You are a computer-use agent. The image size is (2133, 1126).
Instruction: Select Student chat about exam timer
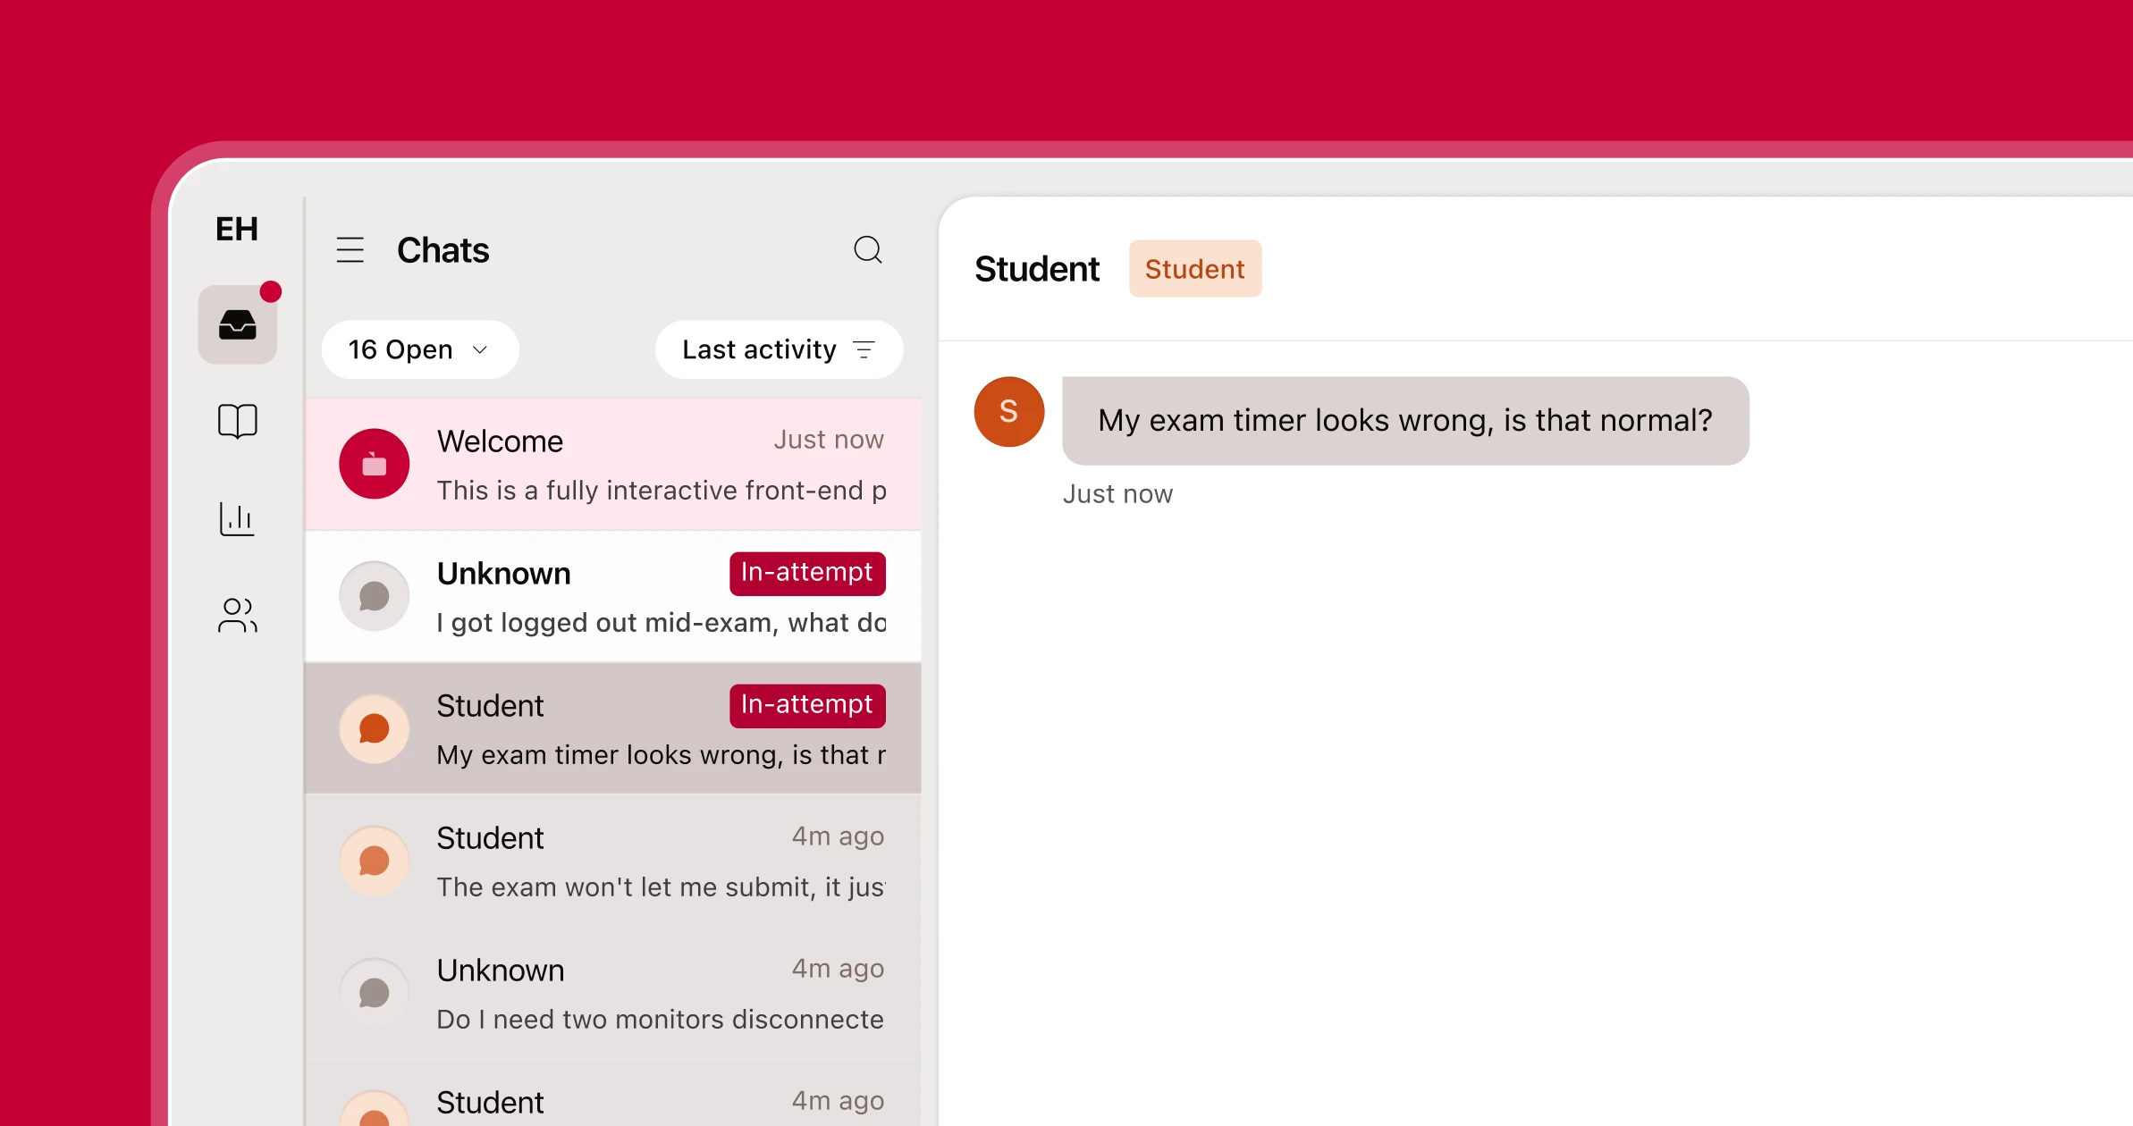pyautogui.click(x=613, y=728)
